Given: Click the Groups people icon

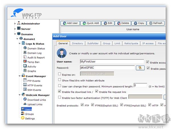Looking at the screenshot, I should coord(23,113).
